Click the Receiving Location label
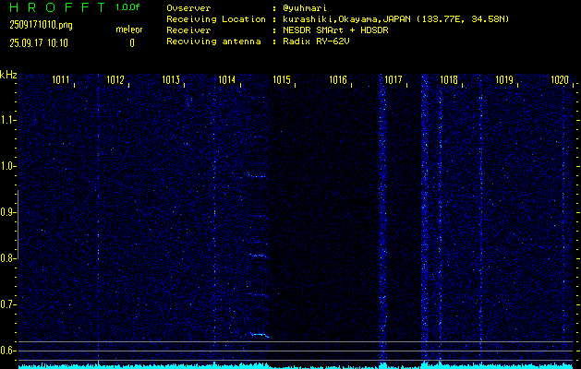Viewport: 581px width, 369px height. [216, 19]
